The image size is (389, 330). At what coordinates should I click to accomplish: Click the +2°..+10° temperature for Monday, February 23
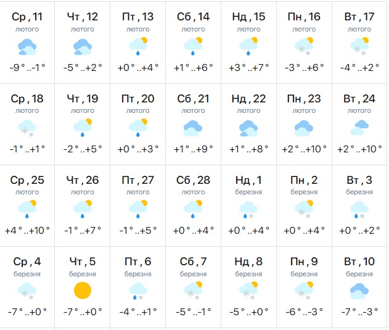coord(305,149)
